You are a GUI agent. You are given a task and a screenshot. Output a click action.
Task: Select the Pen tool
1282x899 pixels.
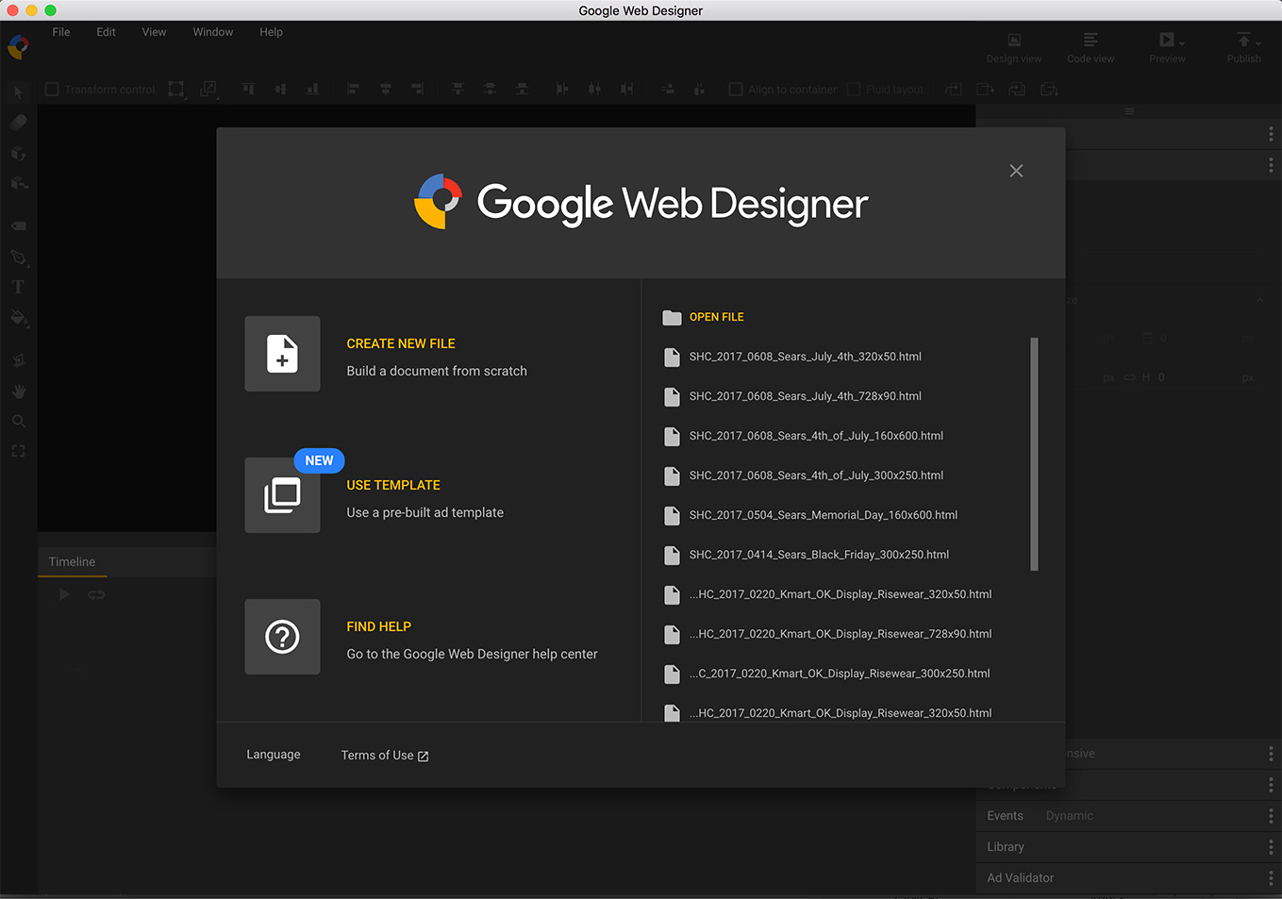pyautogui.click(x=18, y=257)
